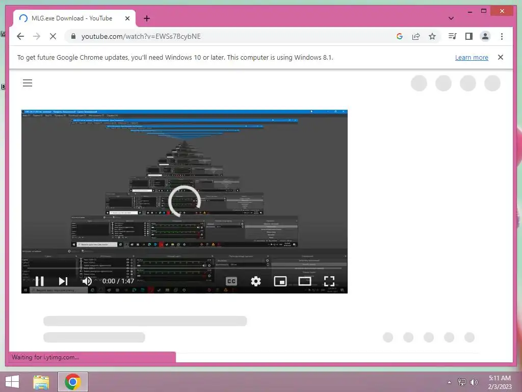Open File Explorer from taskbar
This screenshot has height=392, width=522.
tap(41, 382)
